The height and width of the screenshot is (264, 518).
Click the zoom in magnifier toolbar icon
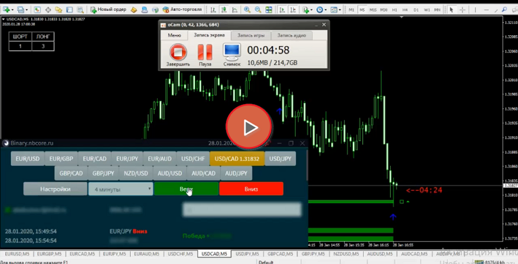(246, 9)
